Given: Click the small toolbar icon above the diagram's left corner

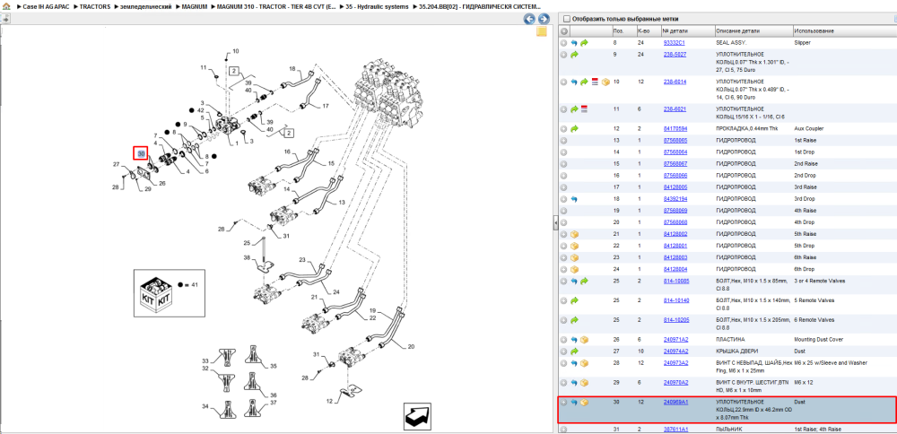Looking at the screenshot, I should [x=5, y=19].
